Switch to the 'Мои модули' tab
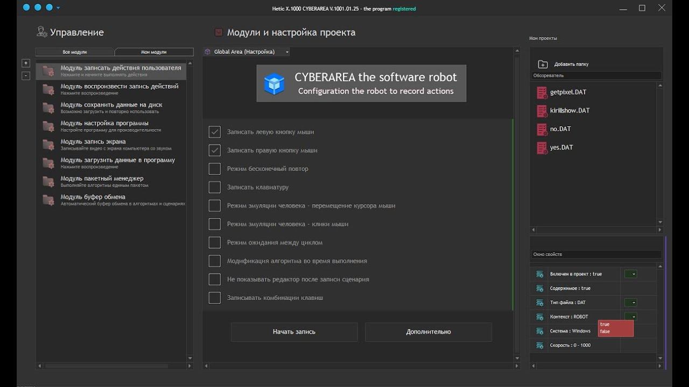The height and width of the screenshot is (387, 689). pyautogui.click(x=154, y=52)
